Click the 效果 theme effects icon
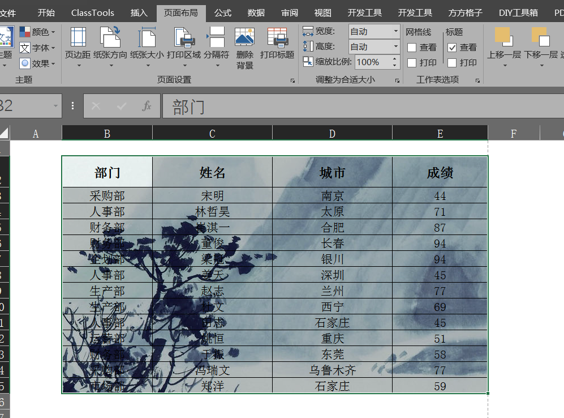The image size is (564, 418). 24,63
